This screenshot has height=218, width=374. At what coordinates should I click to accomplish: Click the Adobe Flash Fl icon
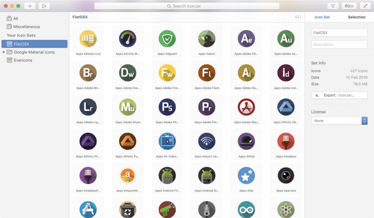pos(207,73)
